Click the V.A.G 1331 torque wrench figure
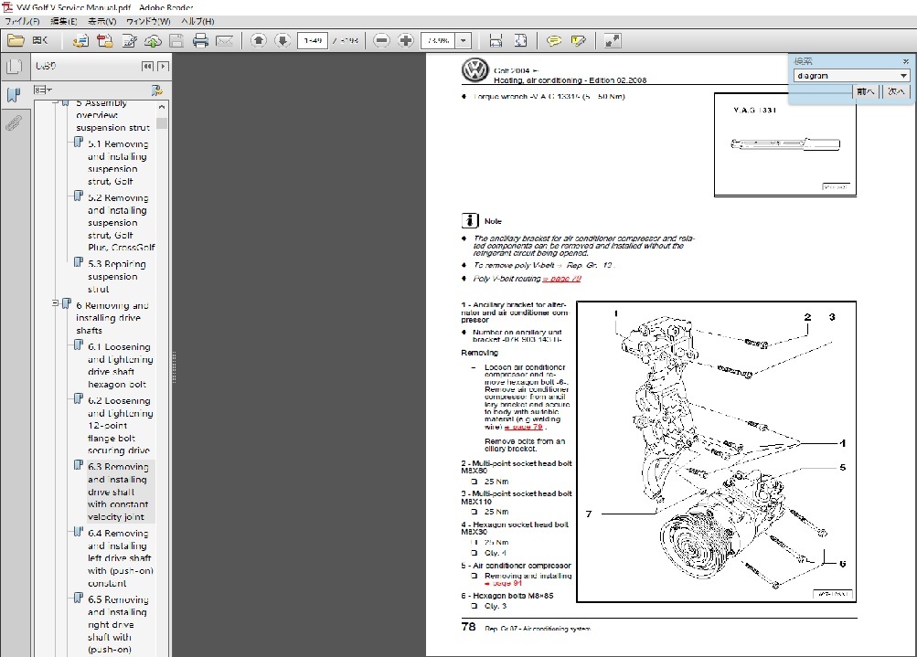Image resolution: width=917 pixels, height=657 pixels. click(x=784, y=144)
